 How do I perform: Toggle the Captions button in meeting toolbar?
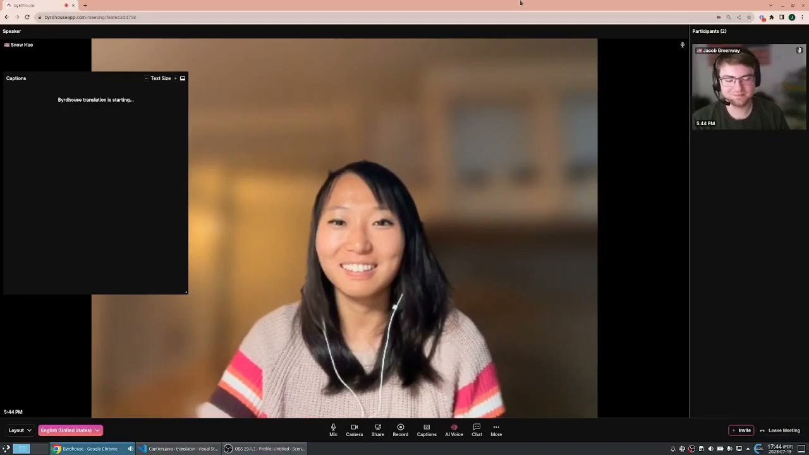(x=427, y=430)
